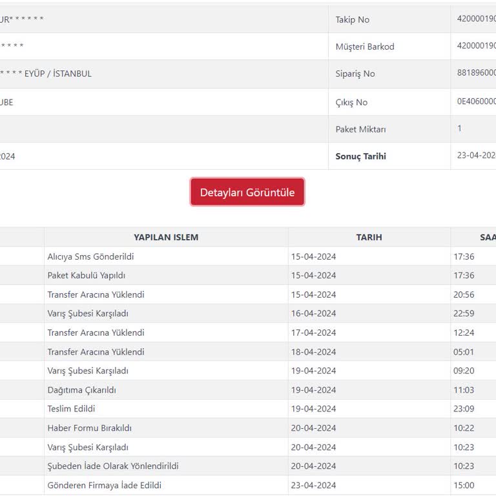Screen dimensions: 496x496
Task: Select the YAPILAN ISLEM column header
Action: [x=166, y=237]
